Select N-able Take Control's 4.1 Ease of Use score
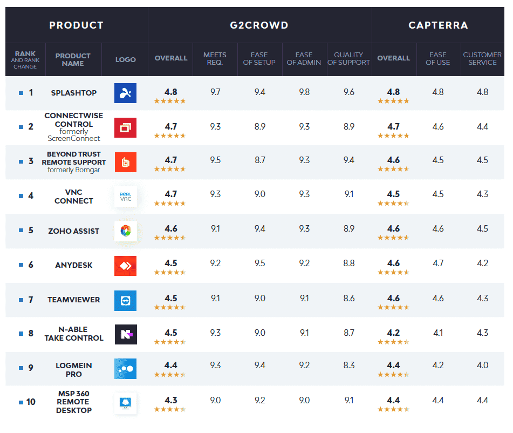The image size is (513, 433). (438, 333)
